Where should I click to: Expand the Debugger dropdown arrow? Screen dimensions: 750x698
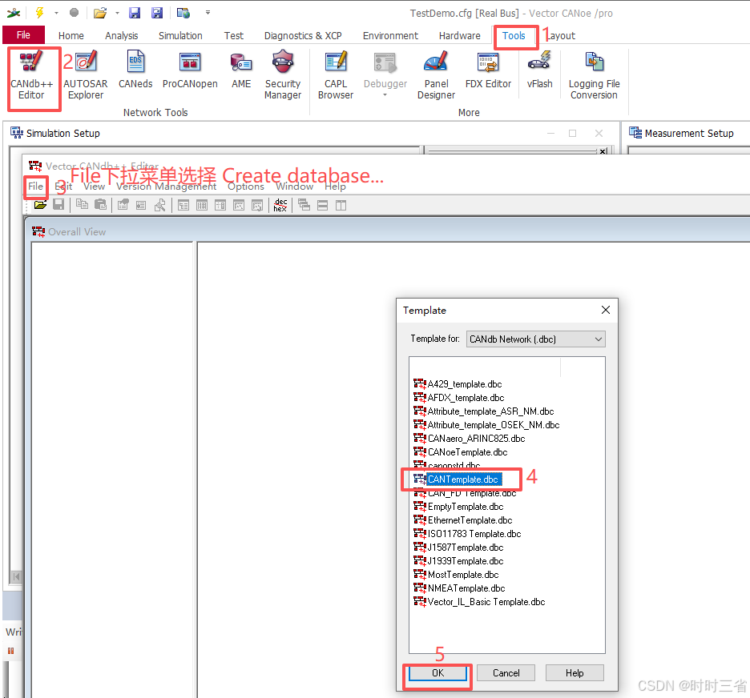pos(385,95)
